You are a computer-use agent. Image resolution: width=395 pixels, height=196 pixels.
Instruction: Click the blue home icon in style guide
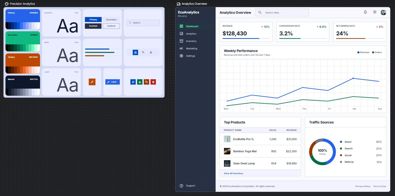click(135, 52)
